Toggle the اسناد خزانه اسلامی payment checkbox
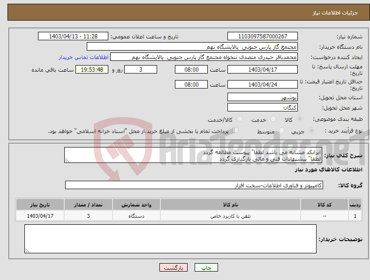The image size is (370, 280). pyautogui.click(x=235, y=130)
